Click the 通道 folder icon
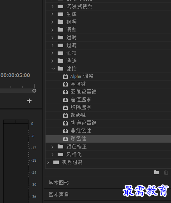 coord(60,61)
